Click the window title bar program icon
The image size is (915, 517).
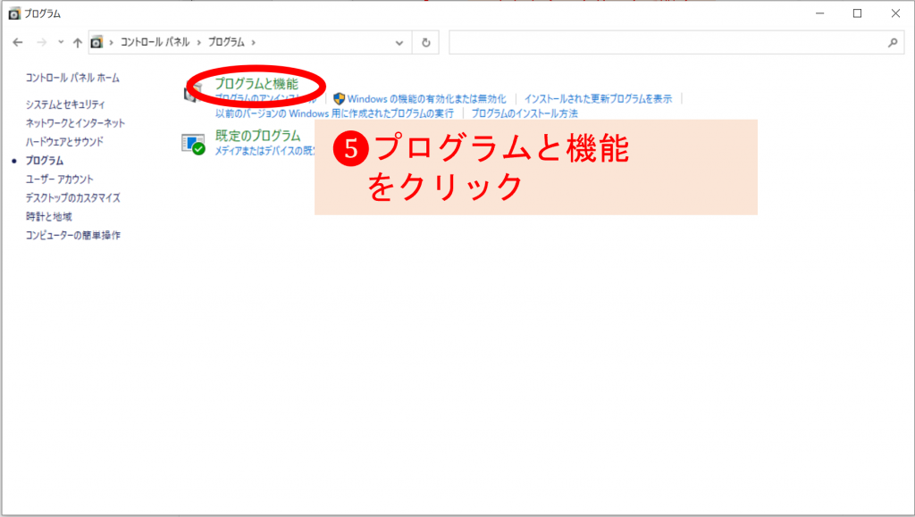(14, 13)
